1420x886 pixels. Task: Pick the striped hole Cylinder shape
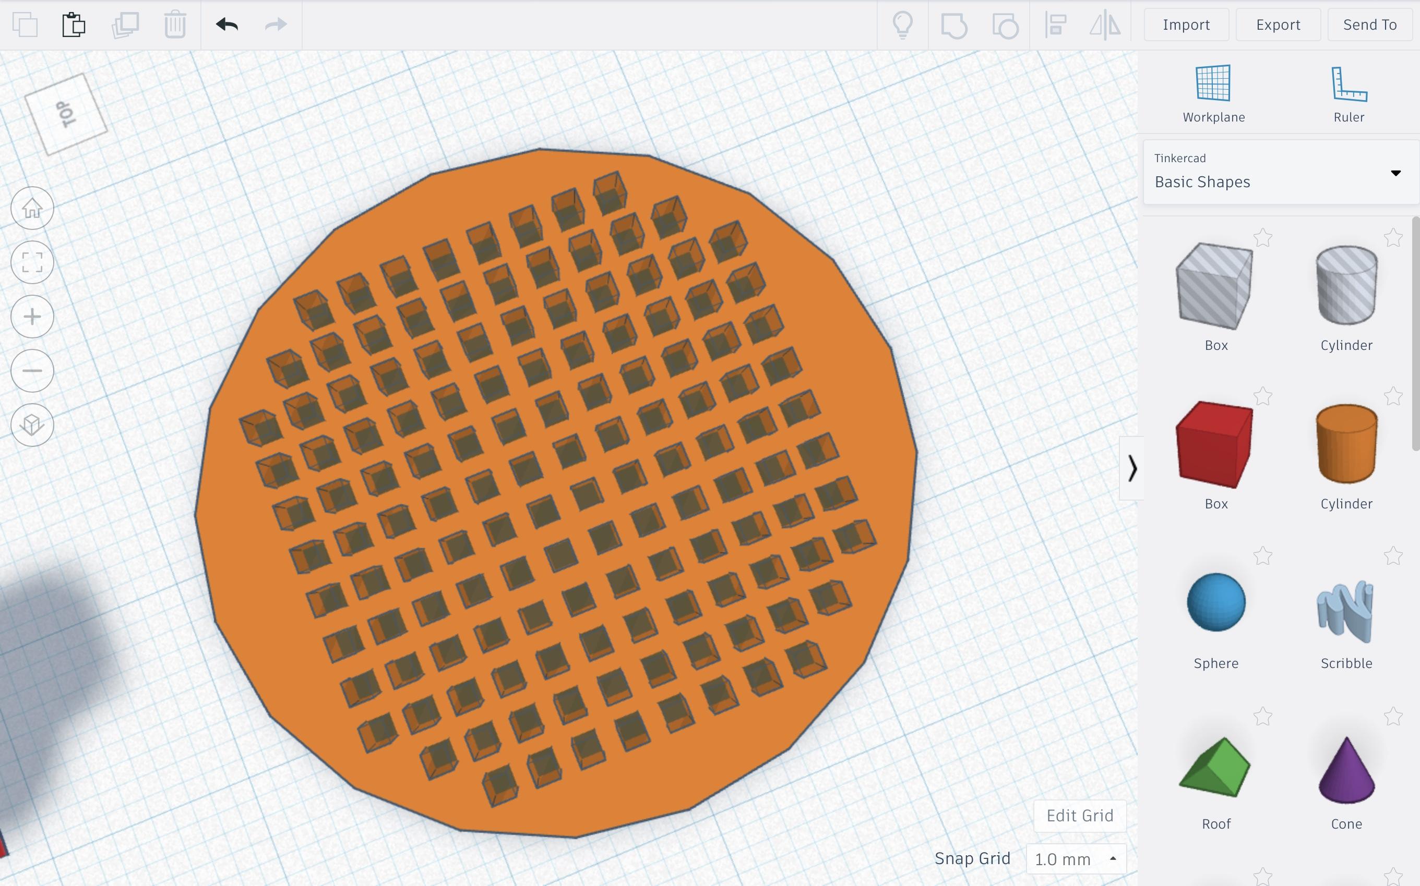(1346, 285)
